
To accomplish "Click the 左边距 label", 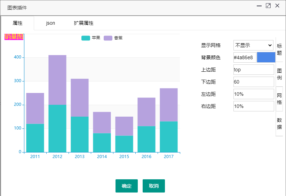I will point(208,94).
